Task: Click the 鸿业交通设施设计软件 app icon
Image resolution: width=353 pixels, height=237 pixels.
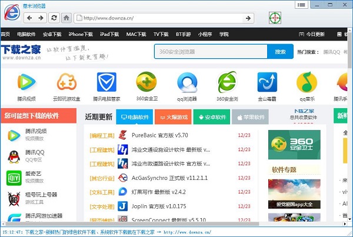Action: [x=123, y=149]
